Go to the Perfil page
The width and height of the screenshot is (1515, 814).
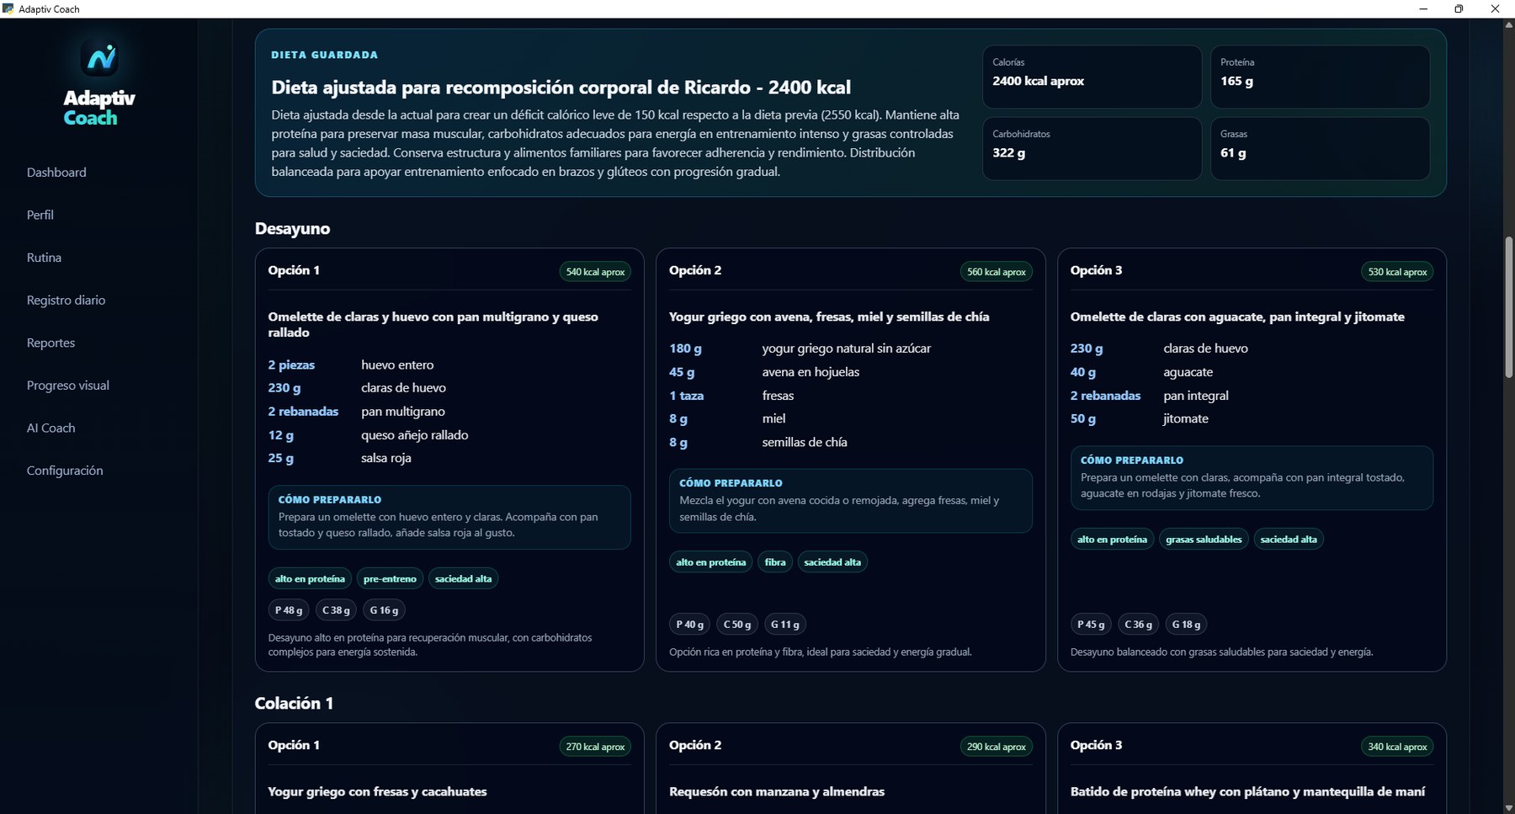40,215
